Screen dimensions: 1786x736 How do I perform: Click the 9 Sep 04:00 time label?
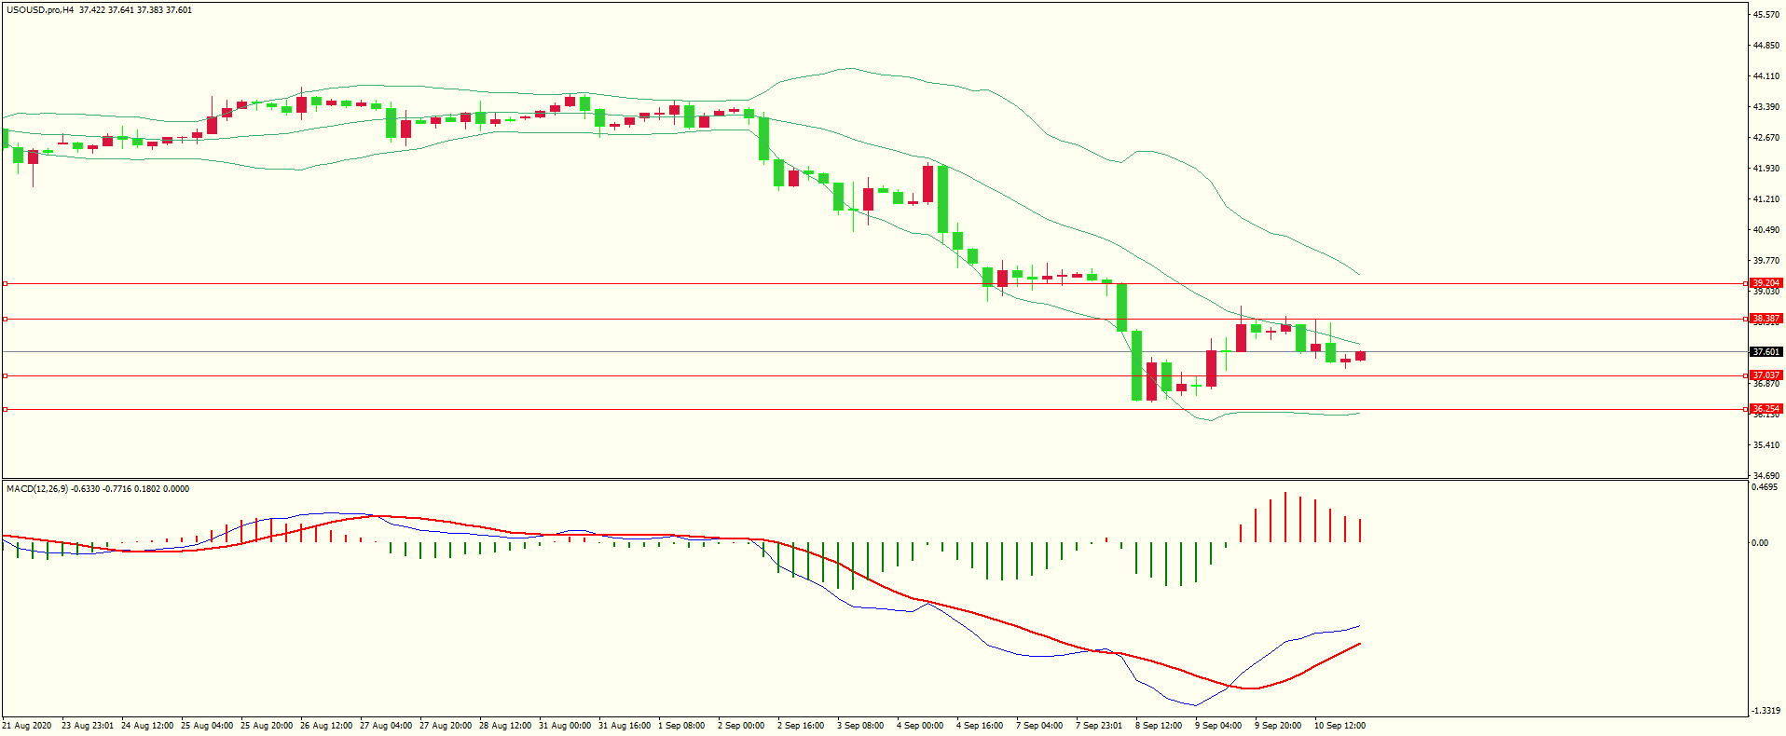pyautogui.click(x=1218, y=726)
